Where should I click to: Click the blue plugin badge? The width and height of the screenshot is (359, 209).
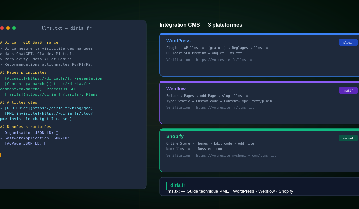point(348,43)
